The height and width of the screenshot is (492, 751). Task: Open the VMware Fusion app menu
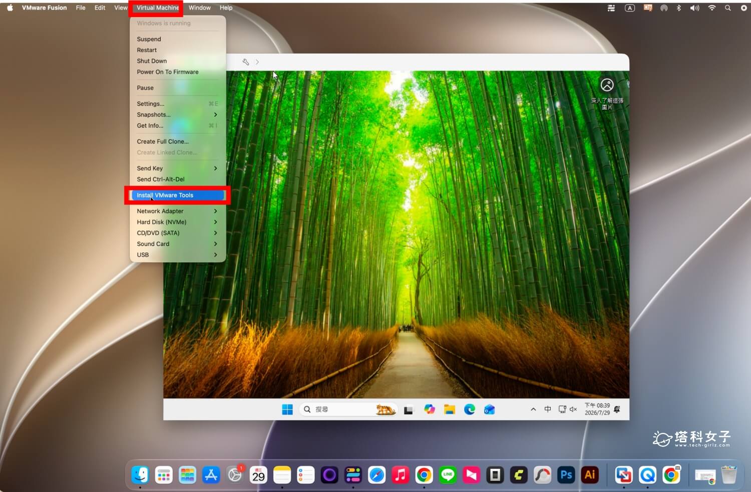click(44, 8)
